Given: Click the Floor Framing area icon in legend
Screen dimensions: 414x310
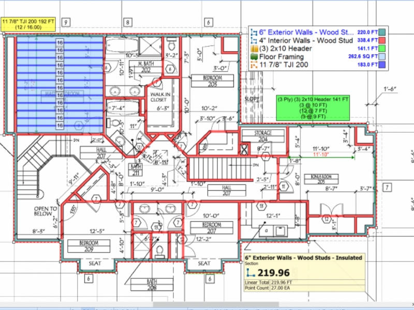Looking at the screenshot, I should coord(254,57).
